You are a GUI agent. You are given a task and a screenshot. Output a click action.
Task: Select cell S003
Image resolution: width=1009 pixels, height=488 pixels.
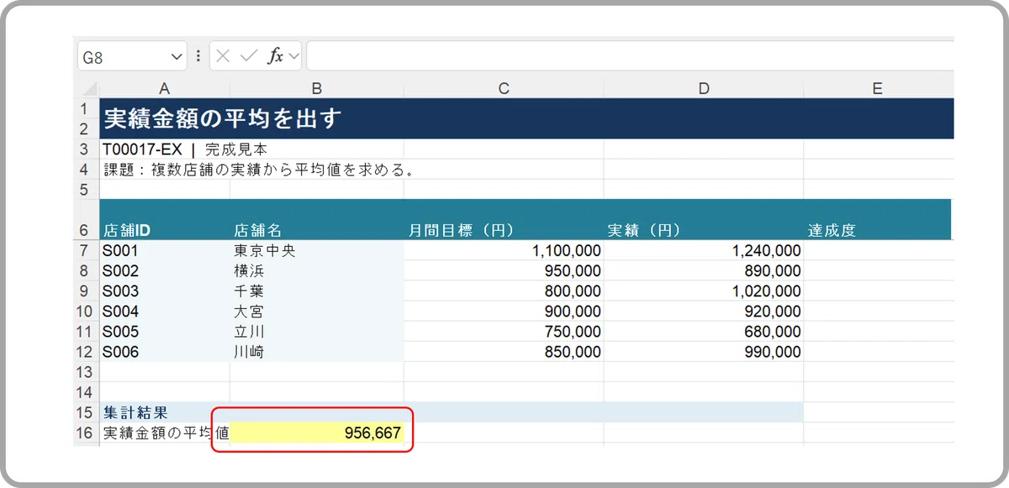164,291
